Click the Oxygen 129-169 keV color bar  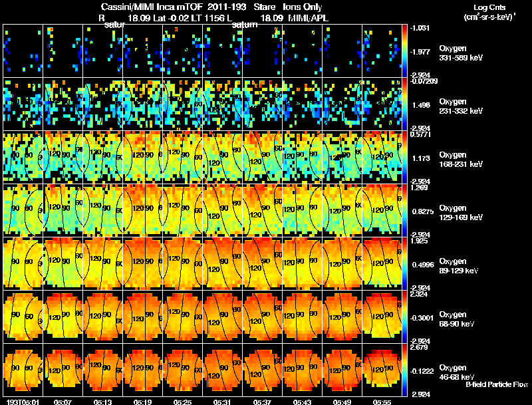click(x=404, y=210)
